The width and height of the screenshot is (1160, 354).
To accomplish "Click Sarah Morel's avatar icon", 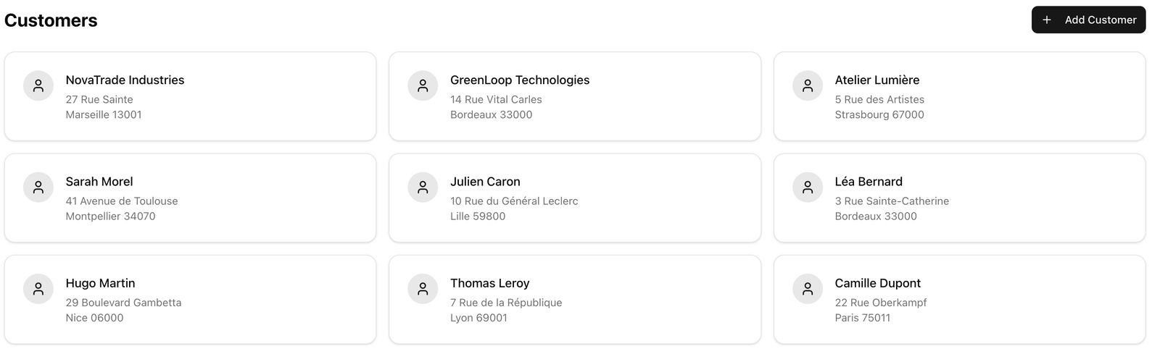I will coord(38,187).
